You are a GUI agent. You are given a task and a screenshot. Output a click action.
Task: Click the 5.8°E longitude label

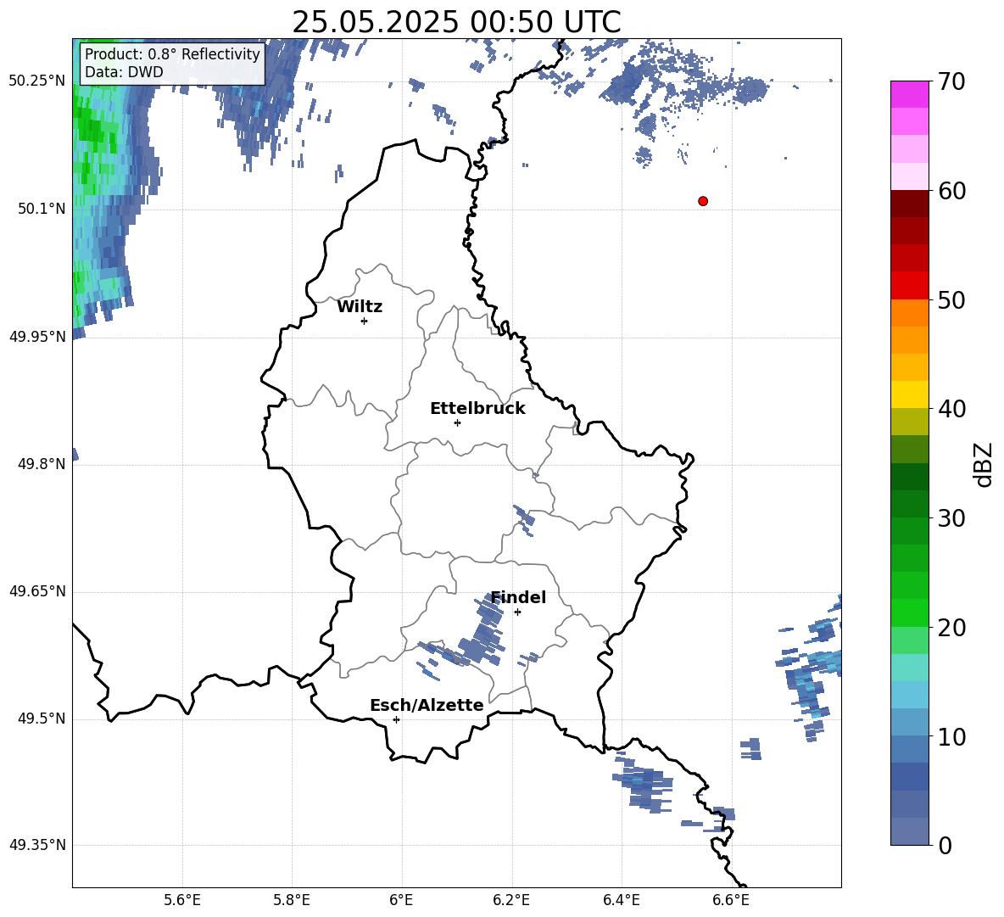click(x=292, y=901)
